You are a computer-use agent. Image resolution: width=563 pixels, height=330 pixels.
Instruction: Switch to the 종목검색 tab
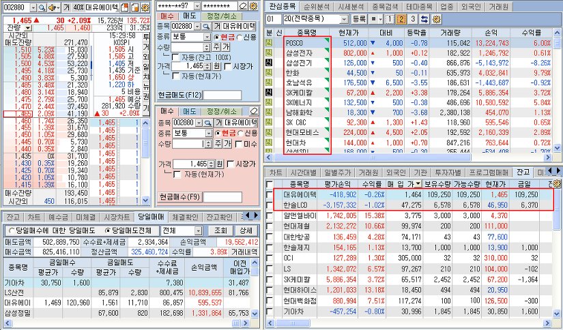(x=385, y=6)
